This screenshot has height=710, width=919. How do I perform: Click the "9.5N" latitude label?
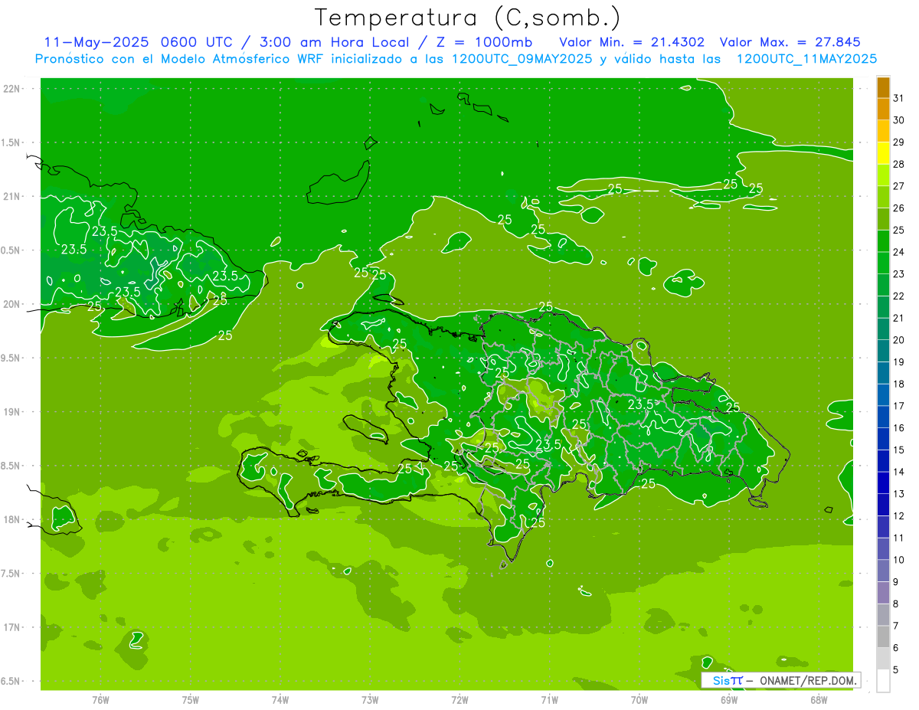pos(11,358)
